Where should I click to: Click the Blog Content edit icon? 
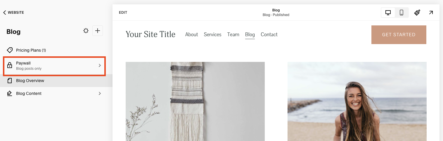coord(10,93)
